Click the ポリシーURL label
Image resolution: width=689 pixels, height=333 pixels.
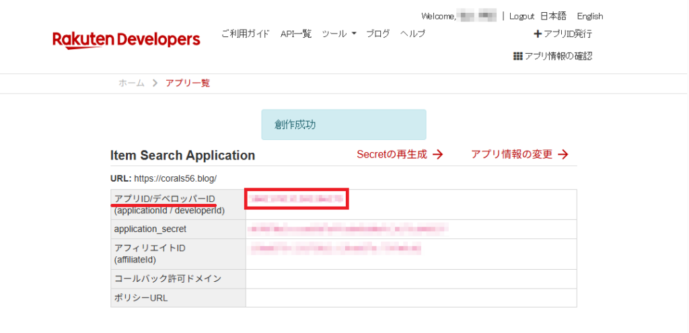click(x=141, y=298)
